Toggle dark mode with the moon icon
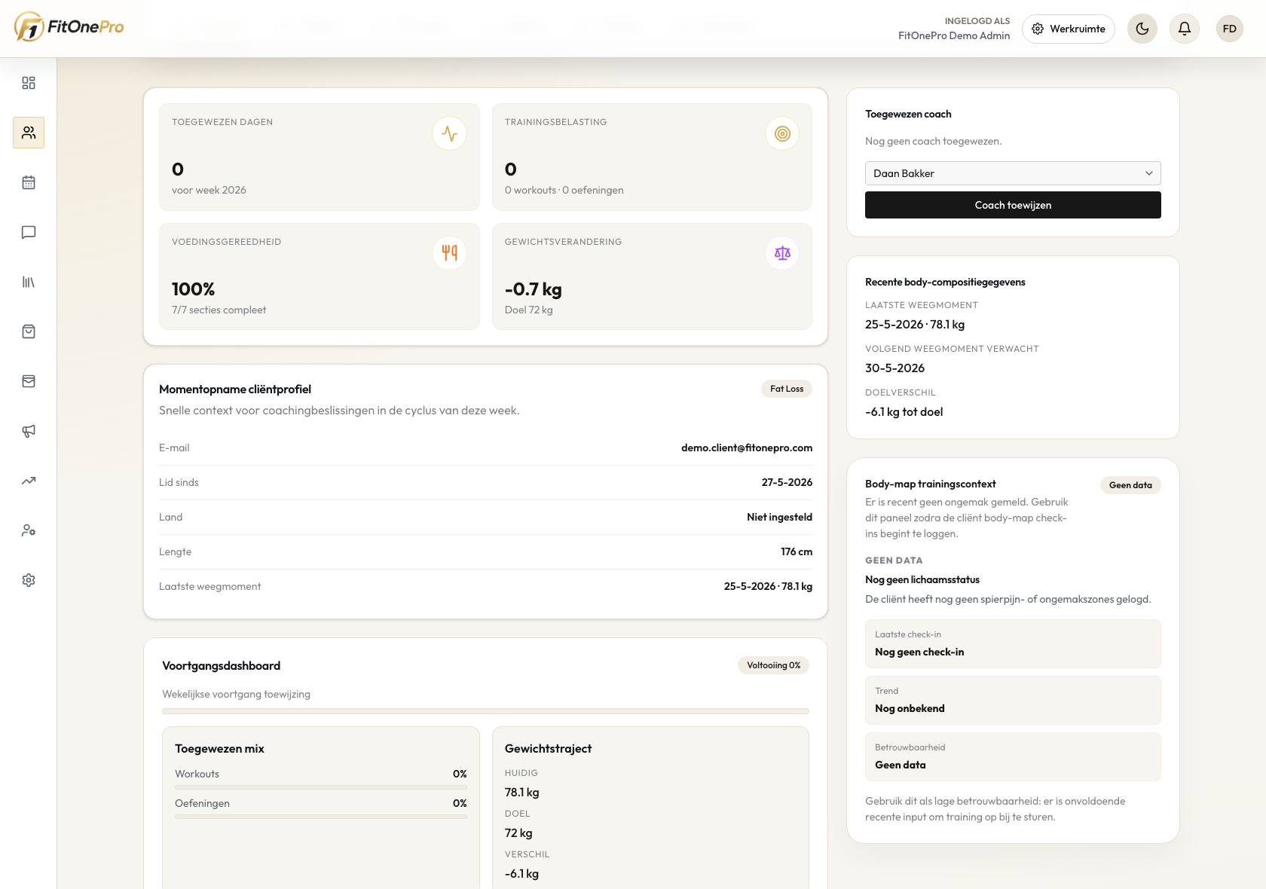This screenshot has width=1266, height=889. point(1142,29)
